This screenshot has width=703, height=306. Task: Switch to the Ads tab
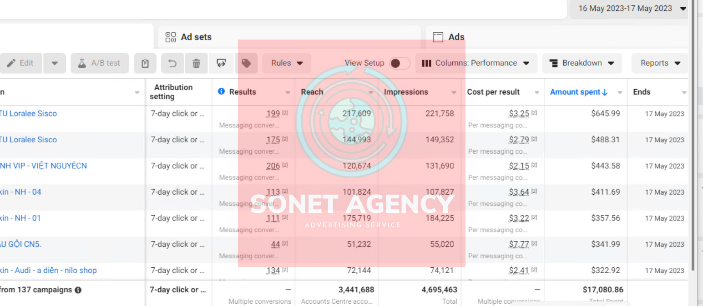557,37
